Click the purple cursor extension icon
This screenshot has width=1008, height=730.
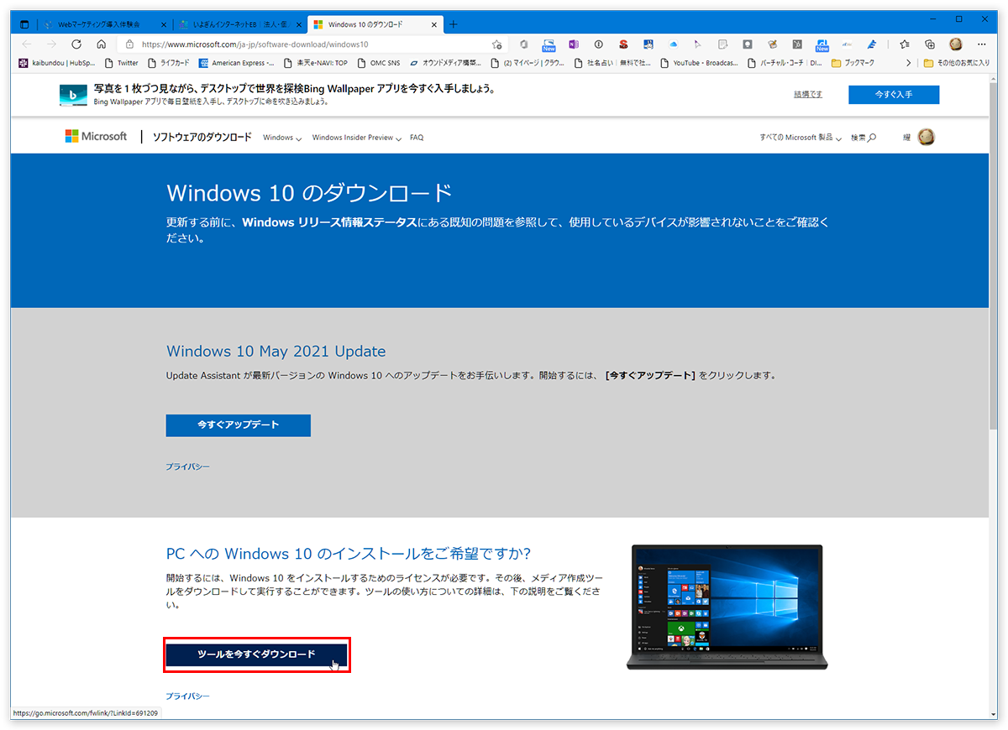(x=698, y=44)
